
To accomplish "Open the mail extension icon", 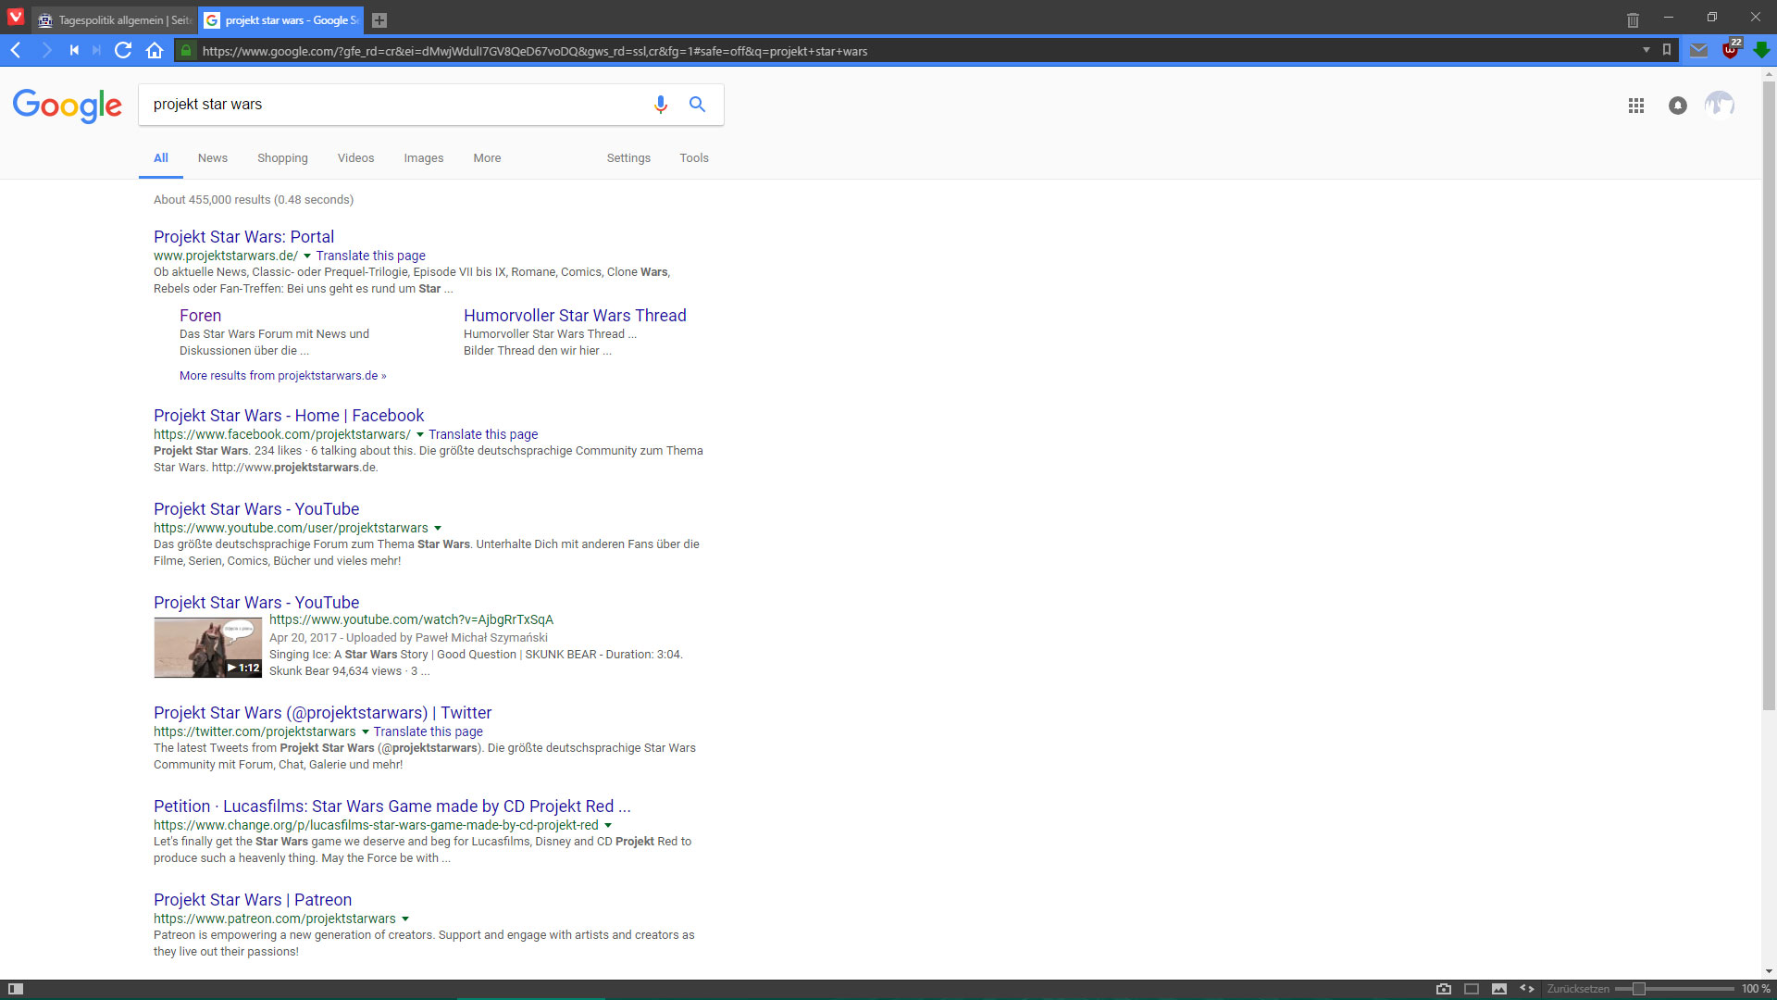I will tap(1698, 50).
